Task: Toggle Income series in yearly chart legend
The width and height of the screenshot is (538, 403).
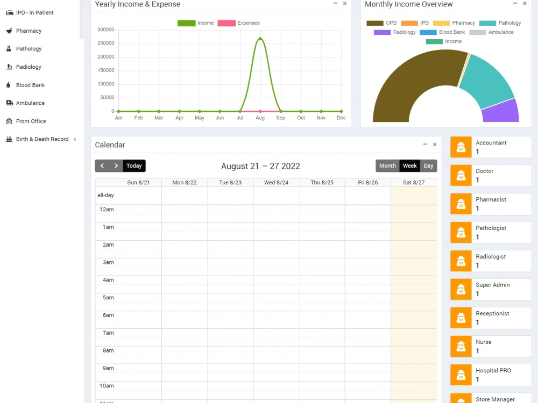Action: click(x=196, y=23)
